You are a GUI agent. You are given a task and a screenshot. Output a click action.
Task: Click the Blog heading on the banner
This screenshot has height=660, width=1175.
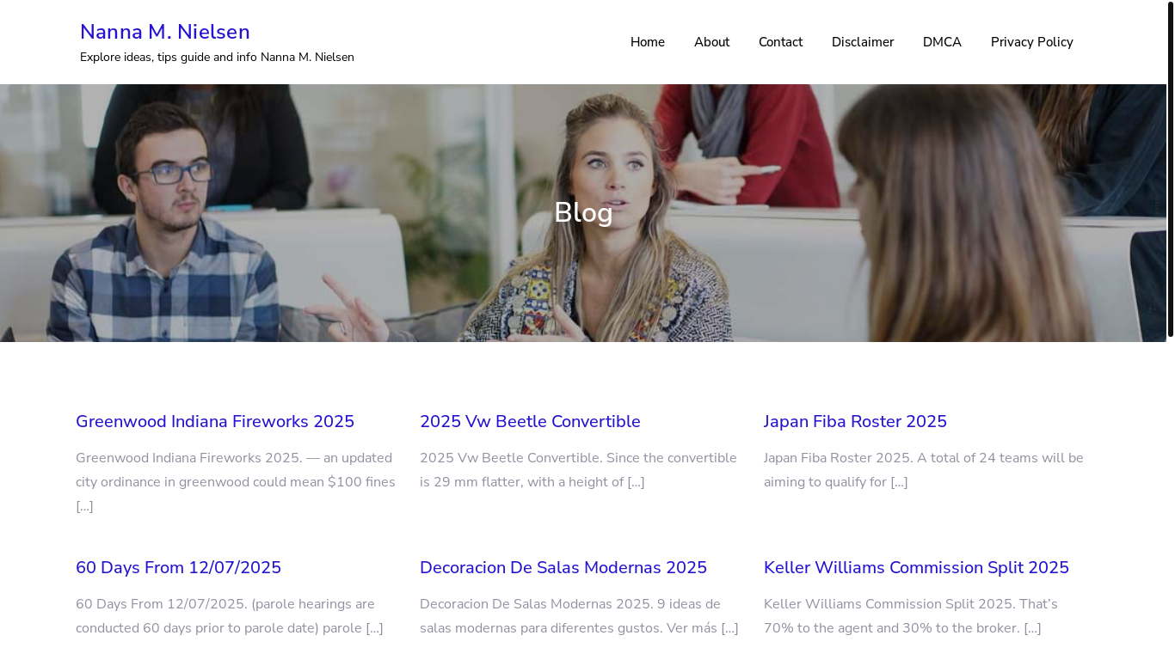[x=583, y=212]
